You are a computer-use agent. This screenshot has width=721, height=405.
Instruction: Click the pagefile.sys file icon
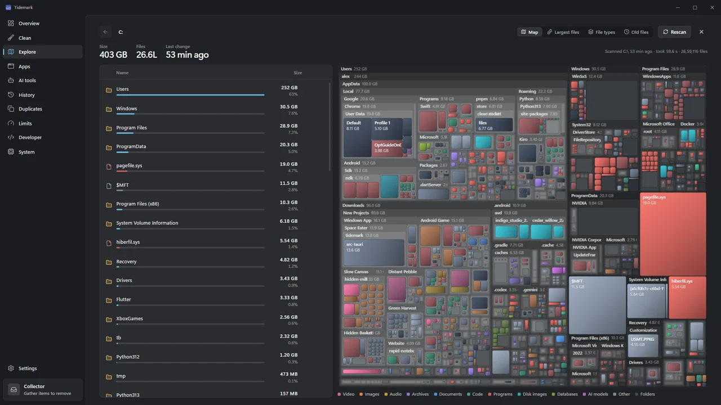point(109,166)
